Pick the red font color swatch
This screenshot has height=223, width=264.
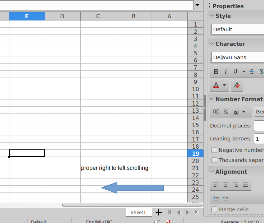216,85
